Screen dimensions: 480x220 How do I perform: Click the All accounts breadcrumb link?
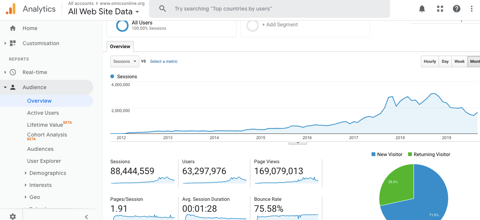pos(81,3)
